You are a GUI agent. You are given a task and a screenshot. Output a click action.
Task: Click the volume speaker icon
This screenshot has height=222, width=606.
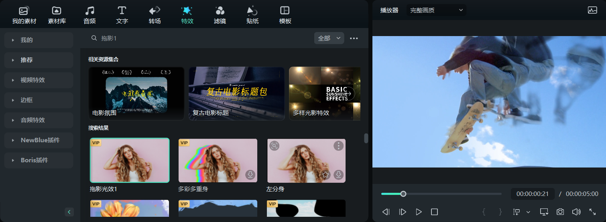pos(576,212)
